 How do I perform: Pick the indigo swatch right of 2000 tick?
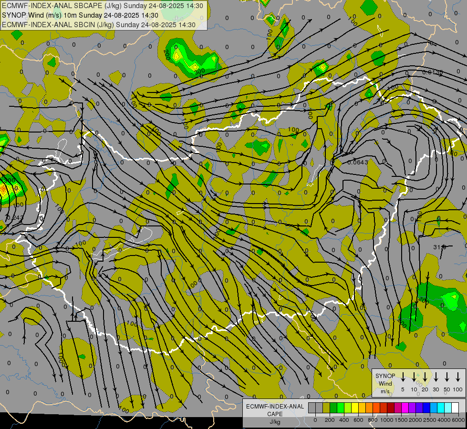tap(420, 408)
